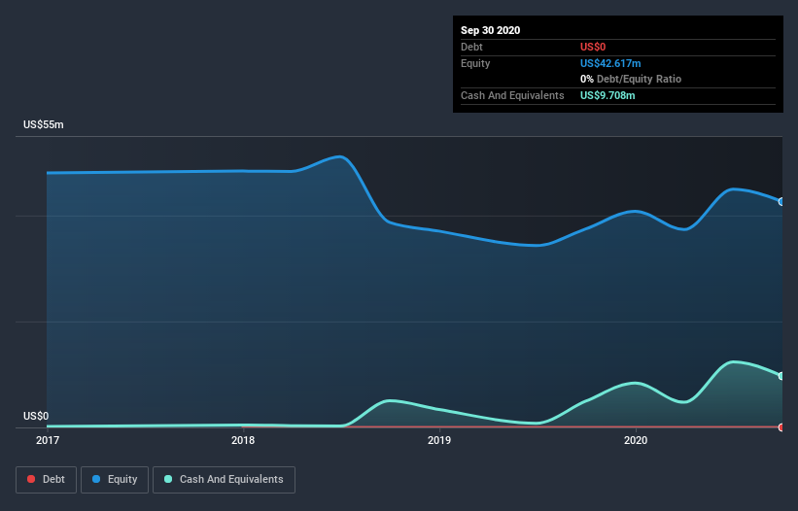Click the US$55m y-axis label

pyautogui.click(x=44, y=124)
